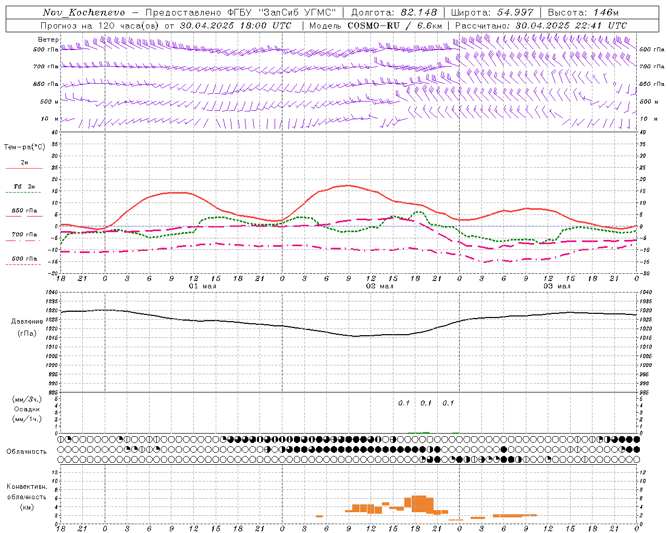This screenshot has width=667, height=533.
Task: Click the station name Nov_Kochenevo
Action: click(84, 12)
